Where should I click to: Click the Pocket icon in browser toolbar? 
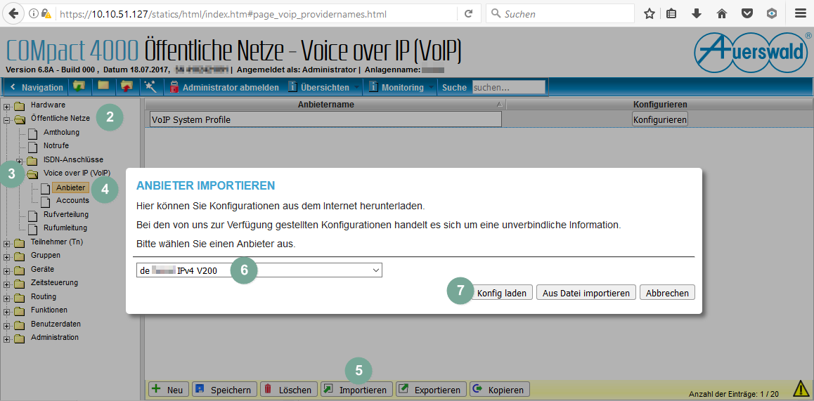pos(747,13)
